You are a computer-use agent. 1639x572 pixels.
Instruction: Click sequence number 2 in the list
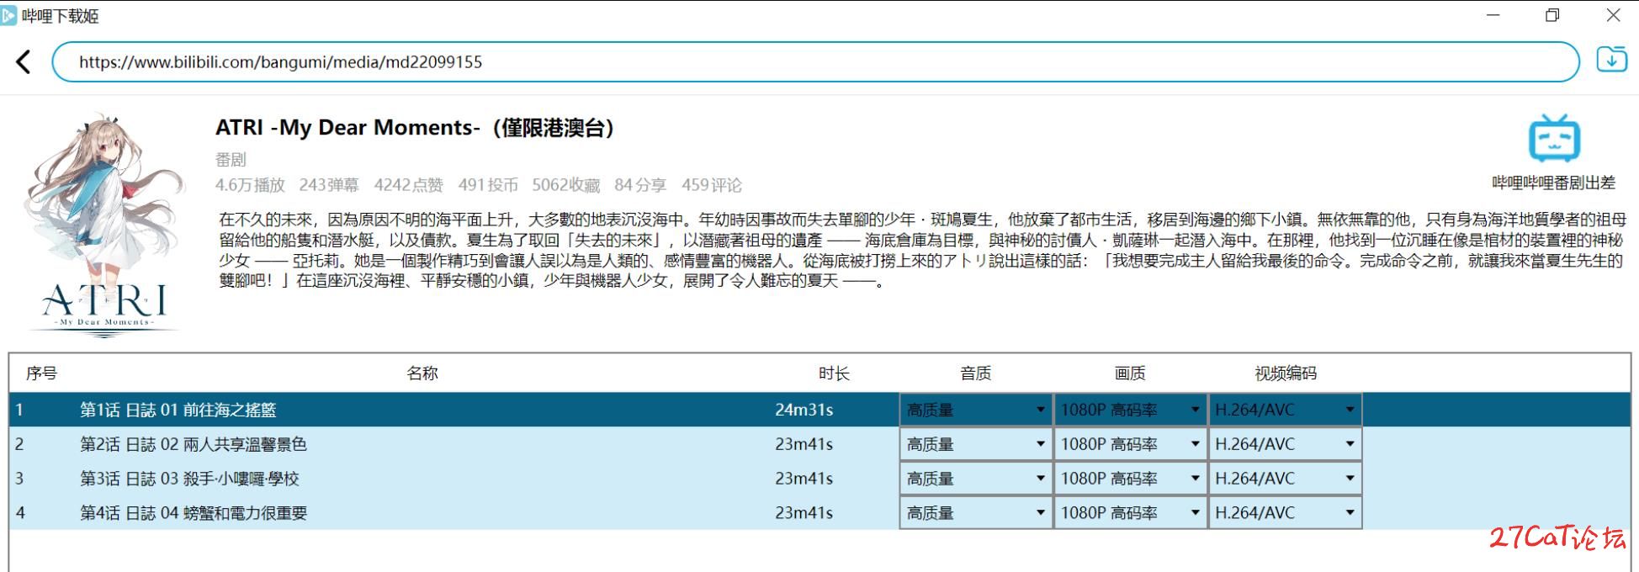[x=19, y=444]
